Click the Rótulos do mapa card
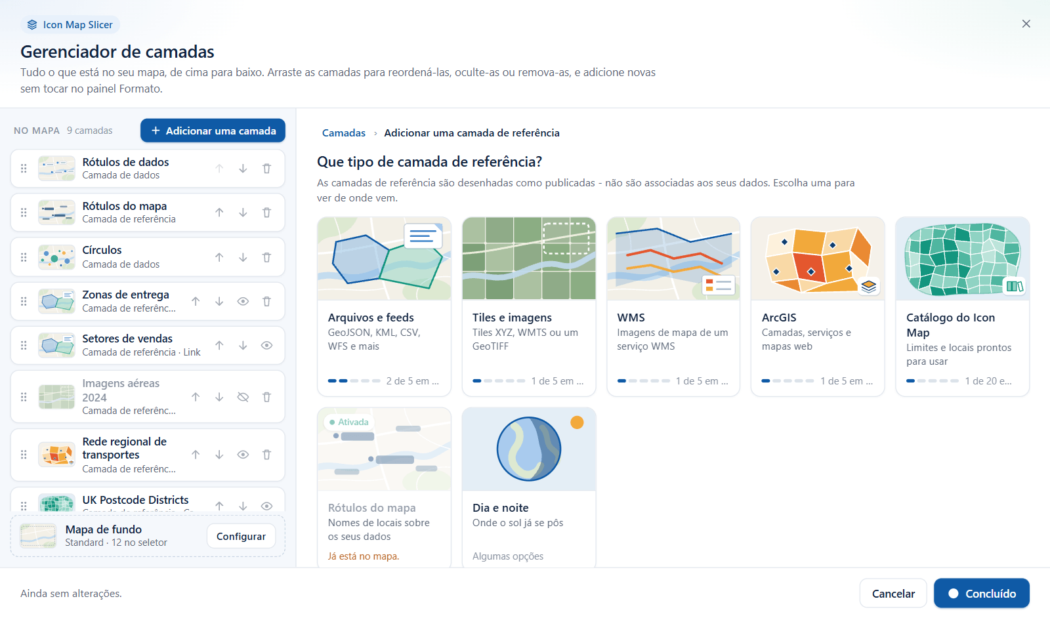The height and width of the screenshot is (618, 1050). click(x=384, y=487)
